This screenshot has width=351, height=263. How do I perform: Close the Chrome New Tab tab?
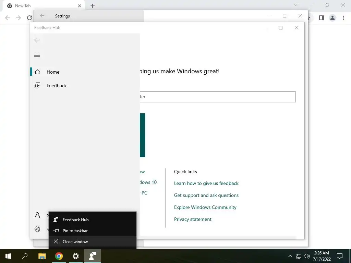coord(79,6)
